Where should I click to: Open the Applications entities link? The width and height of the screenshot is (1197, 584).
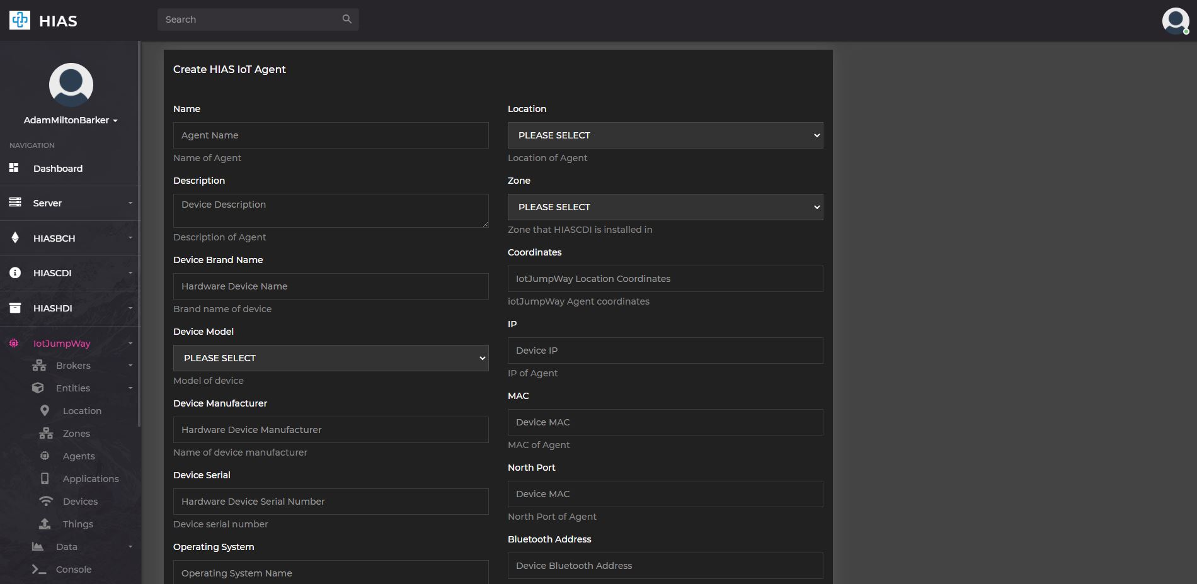tap(91, 479)
